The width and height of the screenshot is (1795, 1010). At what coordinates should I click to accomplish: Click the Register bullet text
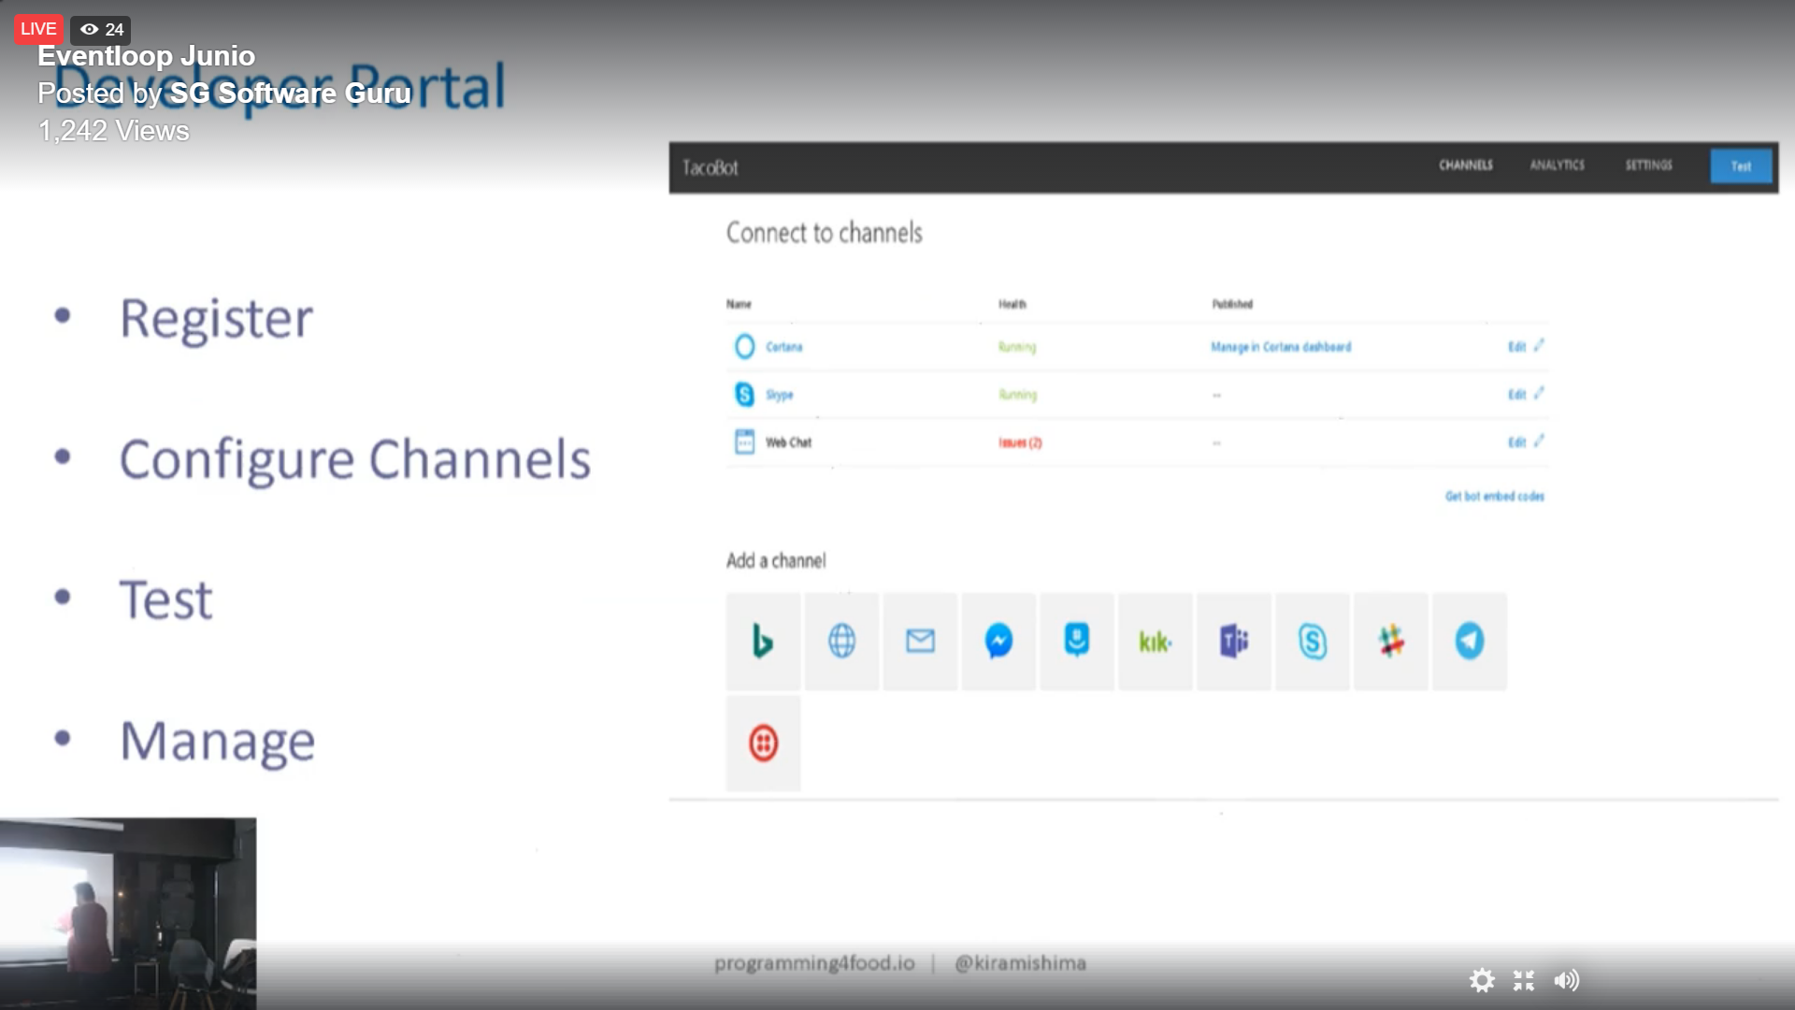pos(216,319)
